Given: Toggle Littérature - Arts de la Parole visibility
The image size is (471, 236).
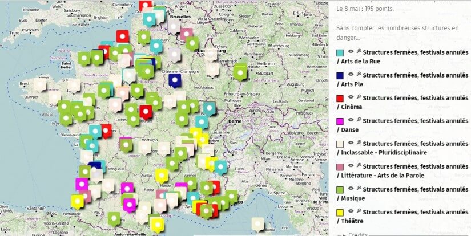Looking at the screenshot, I should click(351, 165).
